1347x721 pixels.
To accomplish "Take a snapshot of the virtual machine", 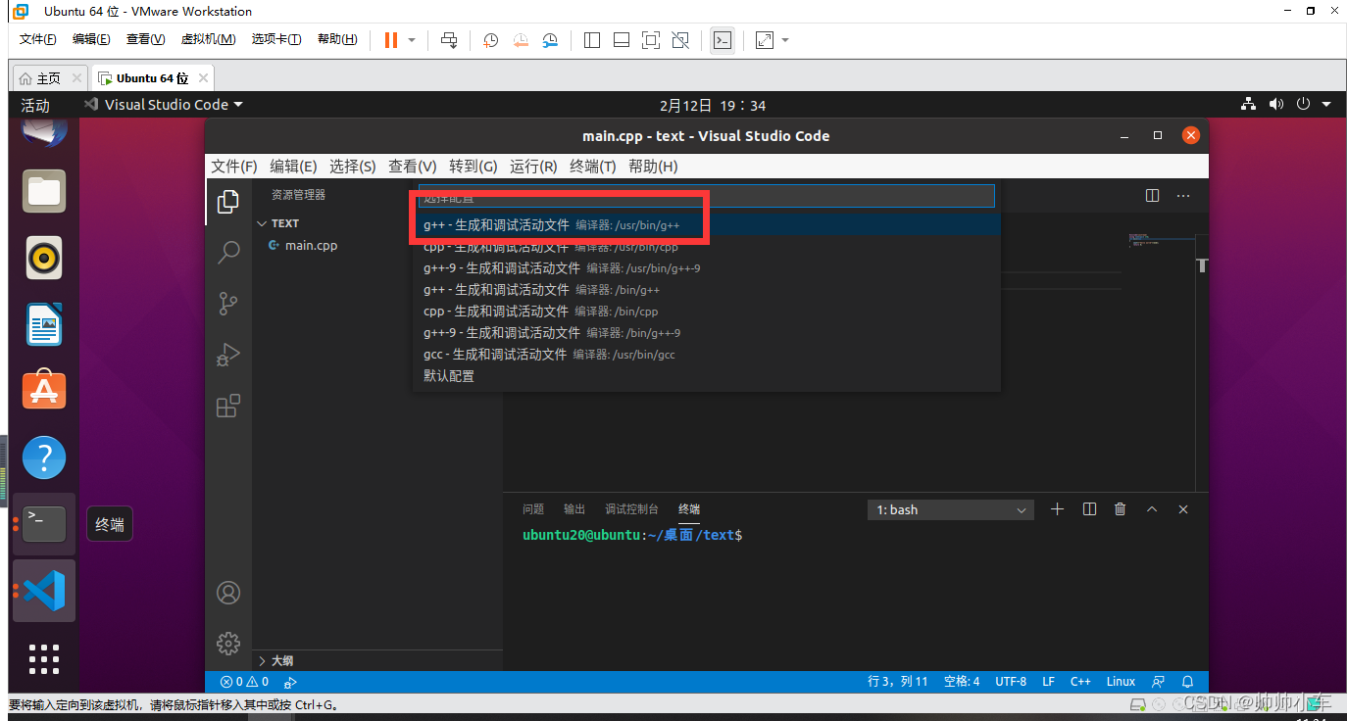I will 491,40.
